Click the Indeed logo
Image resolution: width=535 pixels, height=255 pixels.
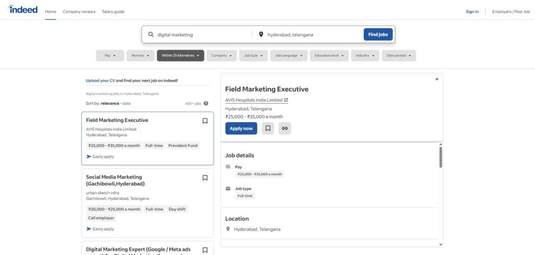[x=22, y=9]
